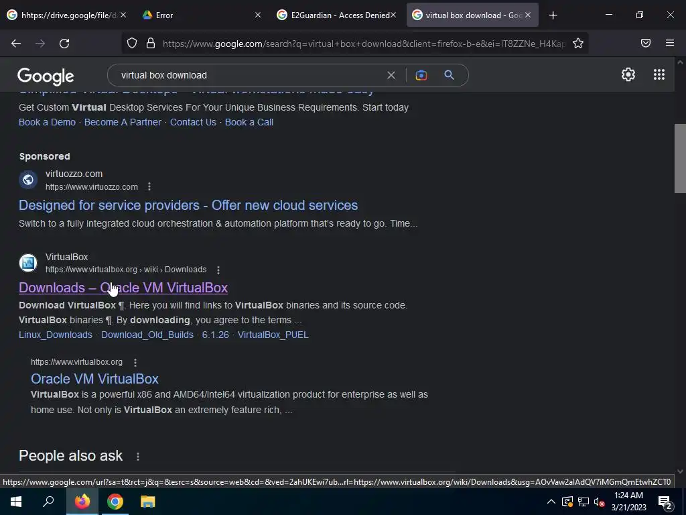Screen dimensions: 686x515
Task: Reload the page with the refresh icon
Action: point(64,44)
